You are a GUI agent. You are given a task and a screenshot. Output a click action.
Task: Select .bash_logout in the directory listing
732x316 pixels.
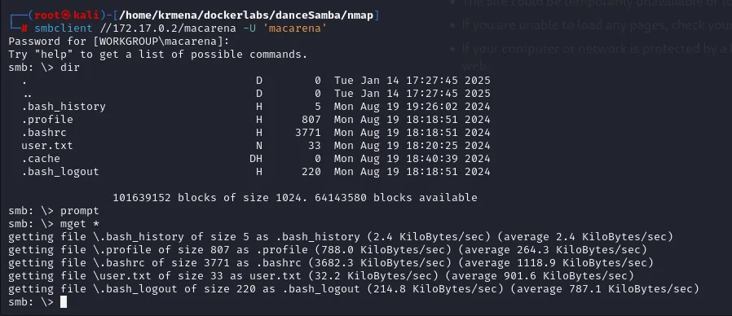[x=60, y=172]
